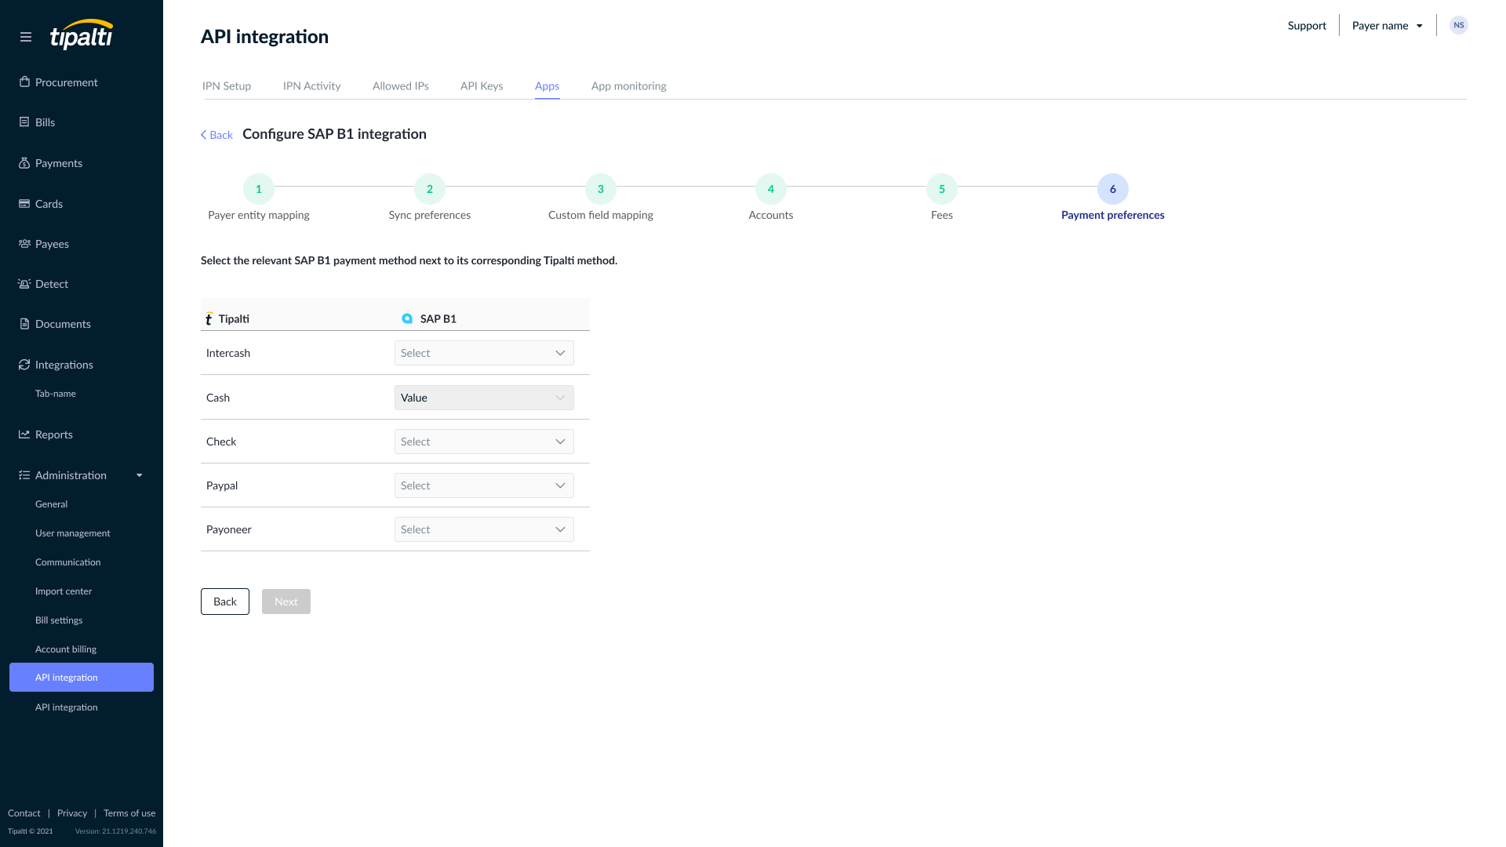The image size is (1506, 847).
Task: Click the Bills sidebar icon
Action: pyautogui.click(x=24, y=122)
